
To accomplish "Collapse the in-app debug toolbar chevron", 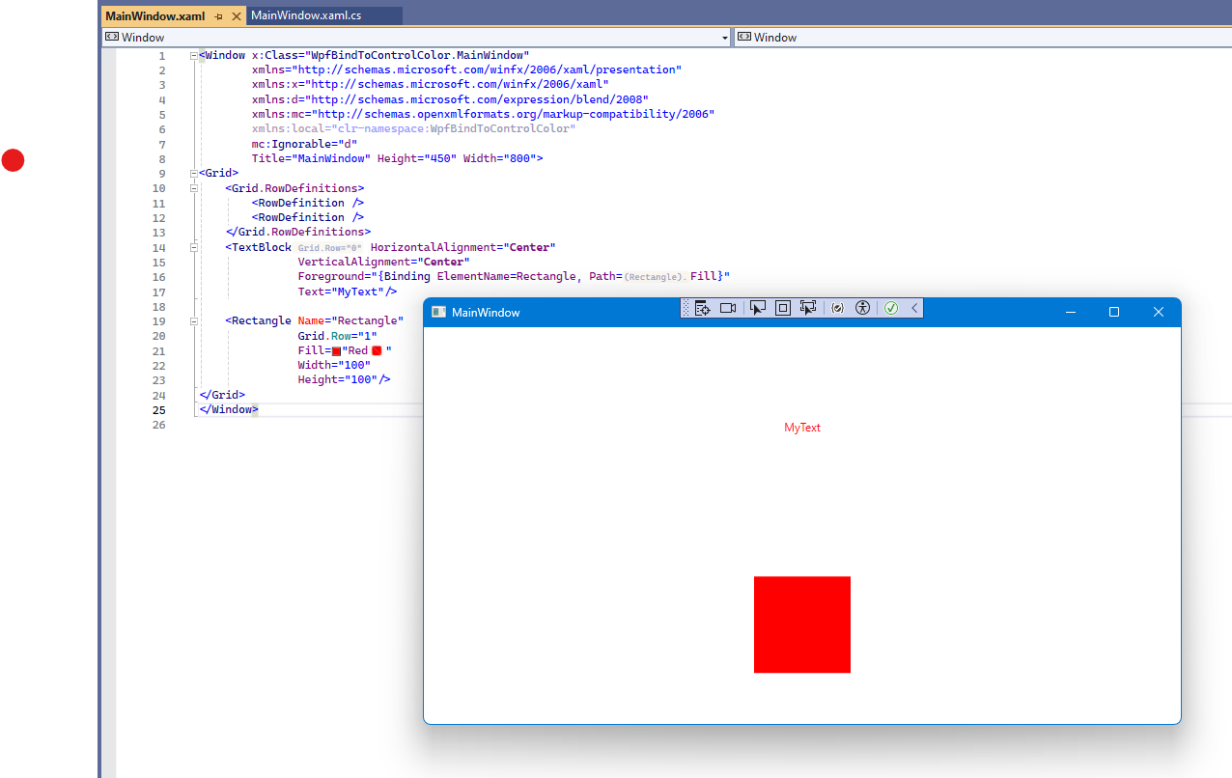I will 914,308.
